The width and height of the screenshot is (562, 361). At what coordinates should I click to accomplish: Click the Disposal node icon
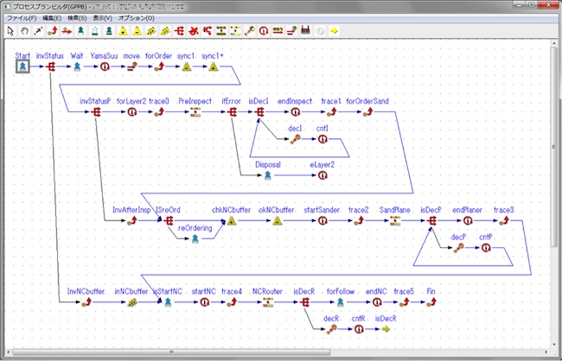click(x=268, y=175)
